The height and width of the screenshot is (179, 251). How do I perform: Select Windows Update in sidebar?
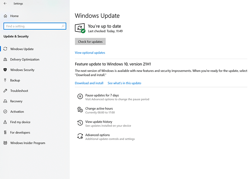[x=22, y=49]
